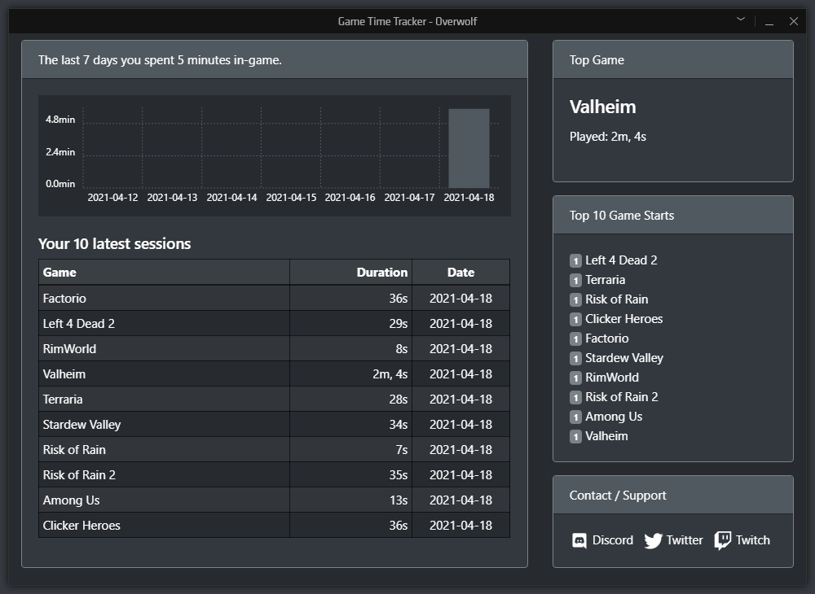Click the Date column header
This screenshot has height=594, width=815.
(460, 273)
